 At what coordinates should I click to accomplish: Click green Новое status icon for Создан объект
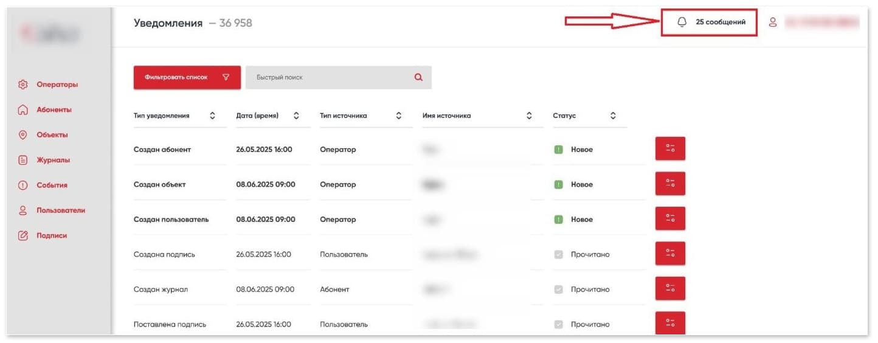(x=558, y=184)
